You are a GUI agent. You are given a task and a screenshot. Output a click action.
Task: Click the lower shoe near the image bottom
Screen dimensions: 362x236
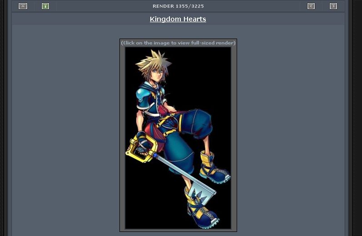(201, 212)
